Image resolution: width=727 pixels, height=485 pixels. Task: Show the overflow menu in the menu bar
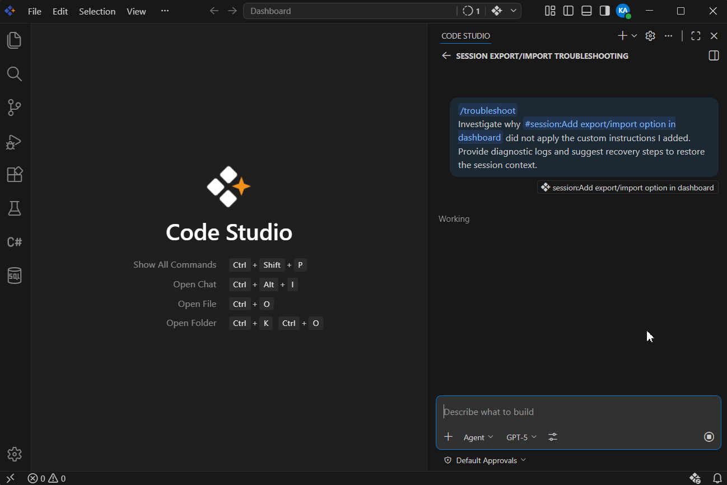(x=165, y=11)
